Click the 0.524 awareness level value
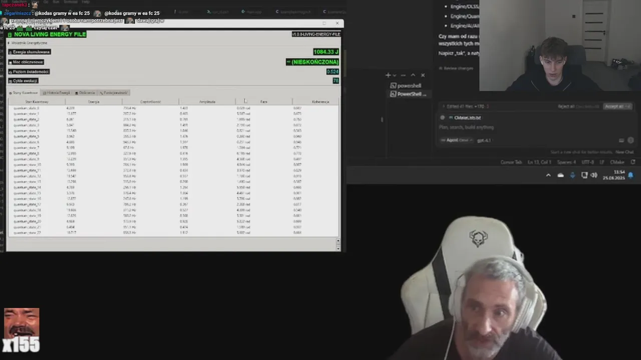The height and width of the screenshot is (360, 641). point(333,71)
